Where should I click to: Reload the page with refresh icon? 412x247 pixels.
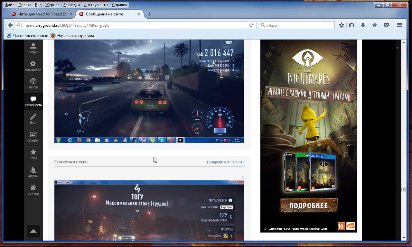coord(251,25)
